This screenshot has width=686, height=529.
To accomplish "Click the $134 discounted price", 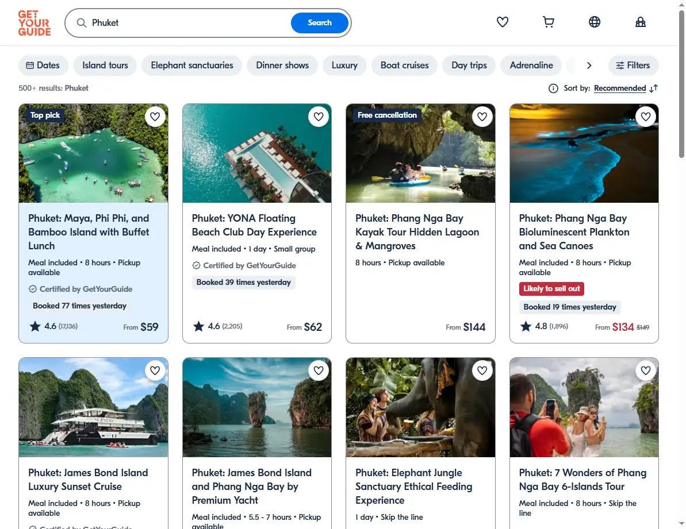I will coord(623,327).
